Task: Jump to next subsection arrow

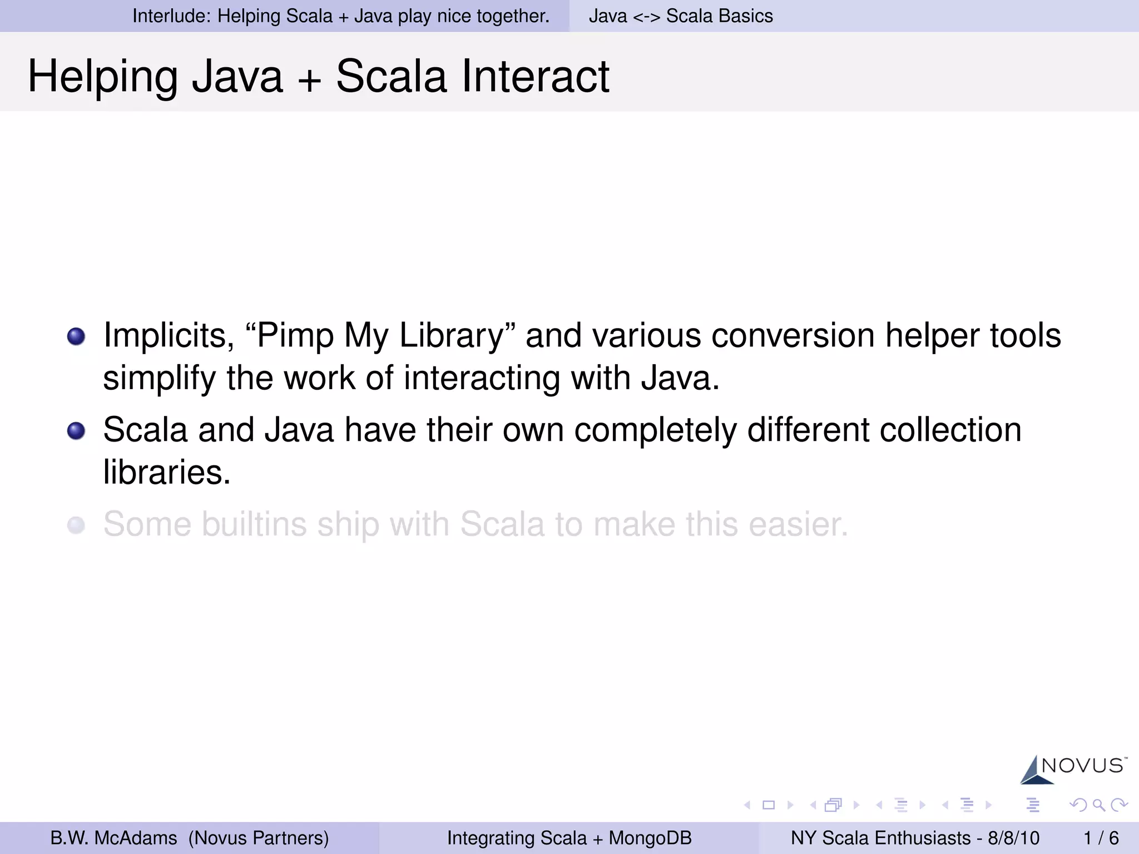Action: pyautogui.click(x=923, y=805)
